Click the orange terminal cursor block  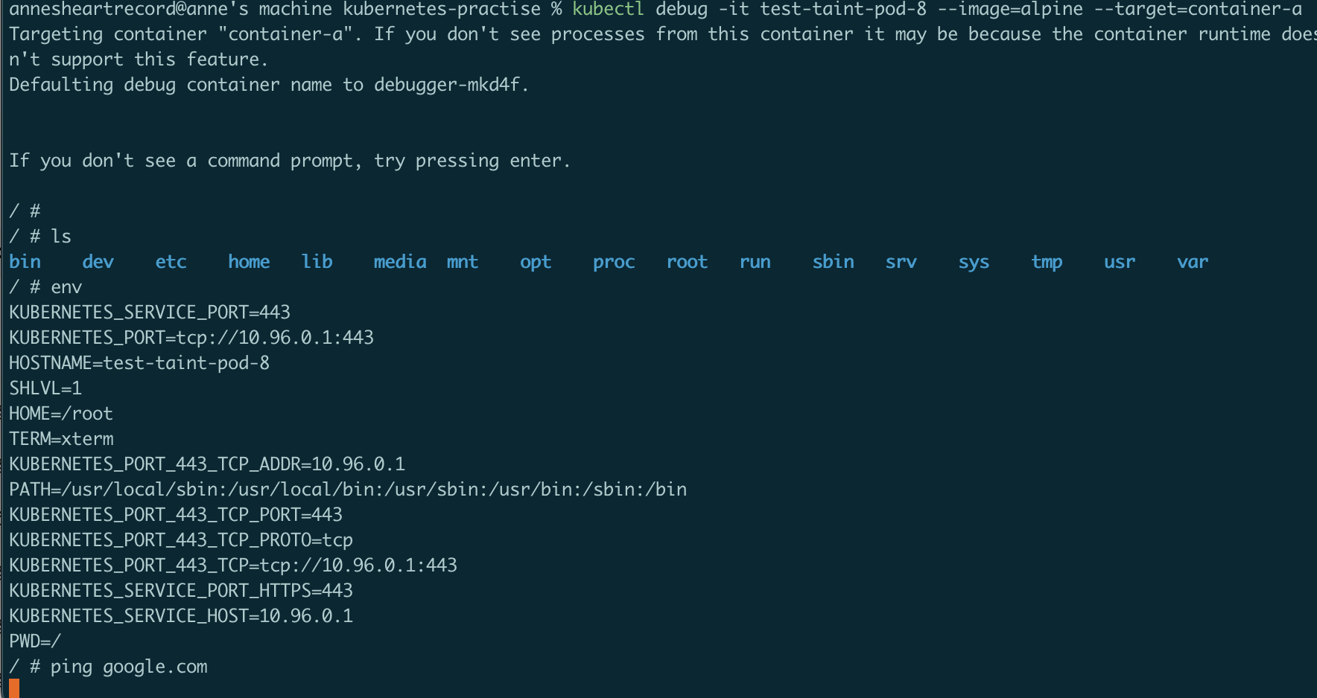click(14, 688)
